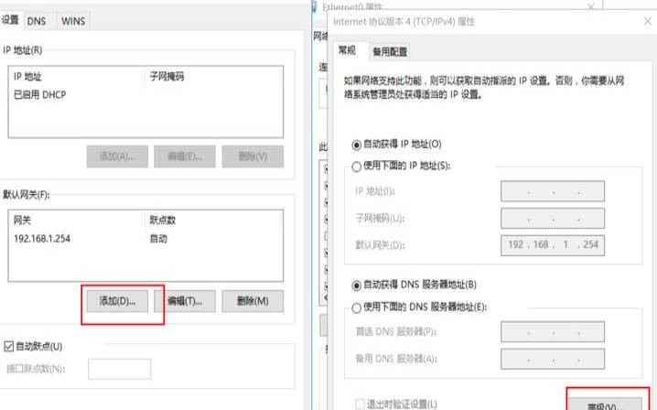Select gateway row 192.168.1.254
The image size is (657, 410).
point(145,239)
